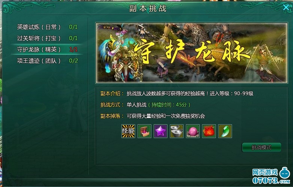
Task: Close the 副本挑战 window
Action: 286,7
